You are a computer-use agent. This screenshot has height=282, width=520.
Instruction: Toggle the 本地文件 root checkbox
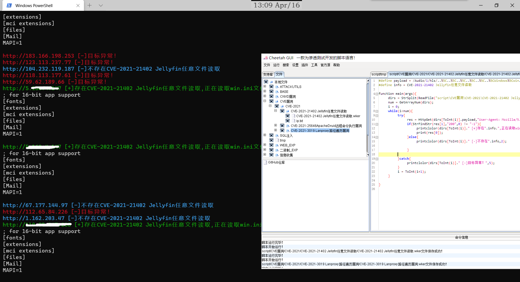266,82
